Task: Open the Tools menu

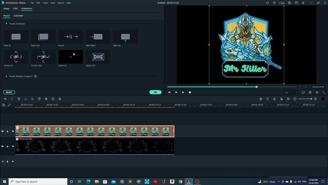Action: pos(45,3)
